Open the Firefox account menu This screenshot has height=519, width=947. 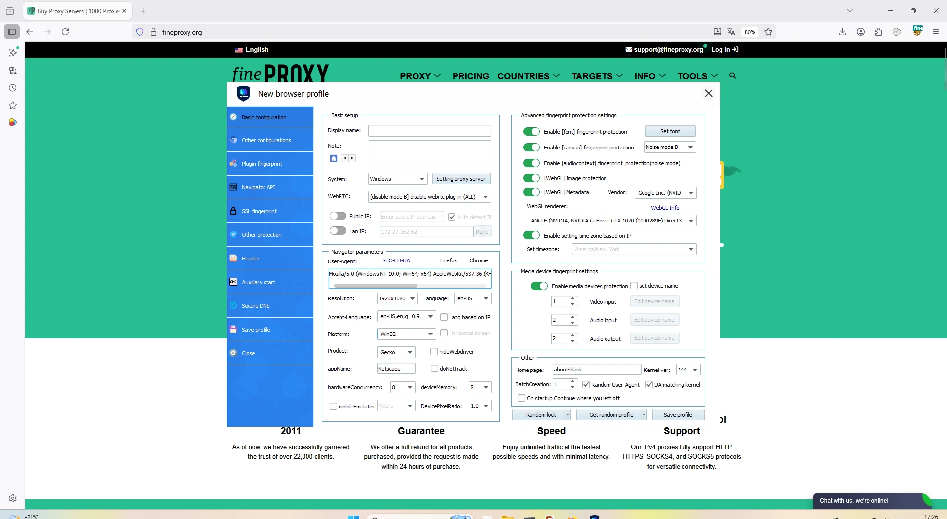tap(861, 32)
